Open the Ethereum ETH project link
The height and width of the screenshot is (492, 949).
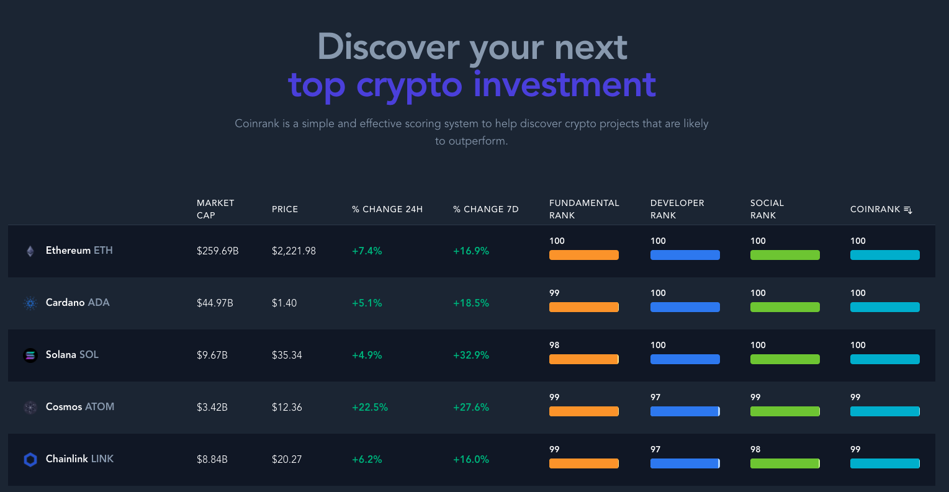tap(79, 251)
